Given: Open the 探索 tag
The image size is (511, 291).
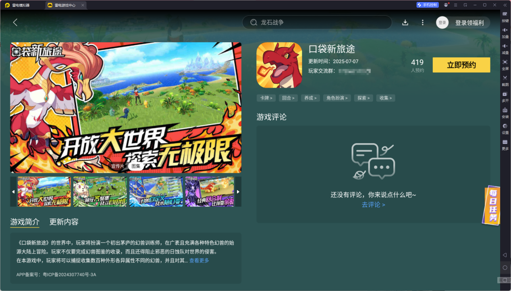Looking at the screenshot, I should click(364, 98).
